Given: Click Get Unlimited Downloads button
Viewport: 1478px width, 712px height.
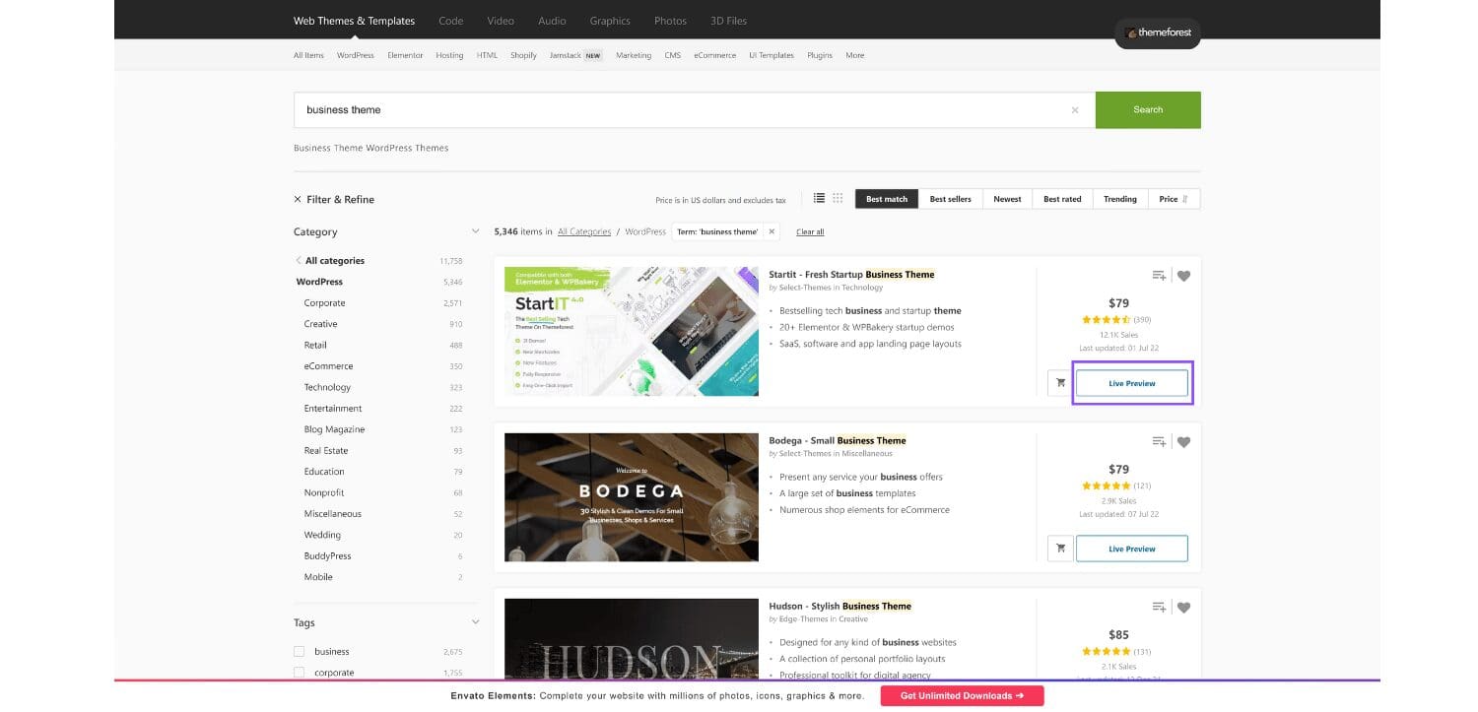Looking at the screenshot, I should [x=962, y=695].
